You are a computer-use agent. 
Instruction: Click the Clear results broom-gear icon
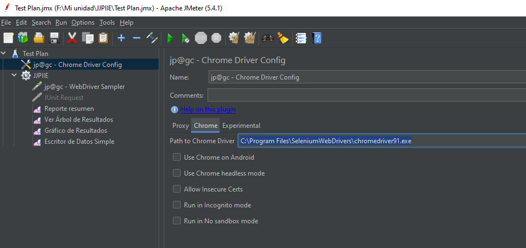234,38
